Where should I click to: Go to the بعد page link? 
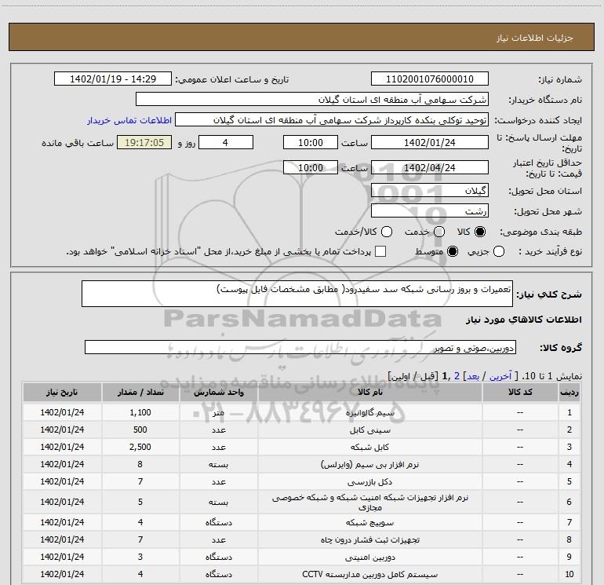click(473, 376)
